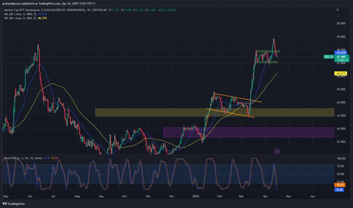Screen dimensions: 353x208
Task: Select the MA (50, close, 0, SMA, 5) legend
Action: 20,18
